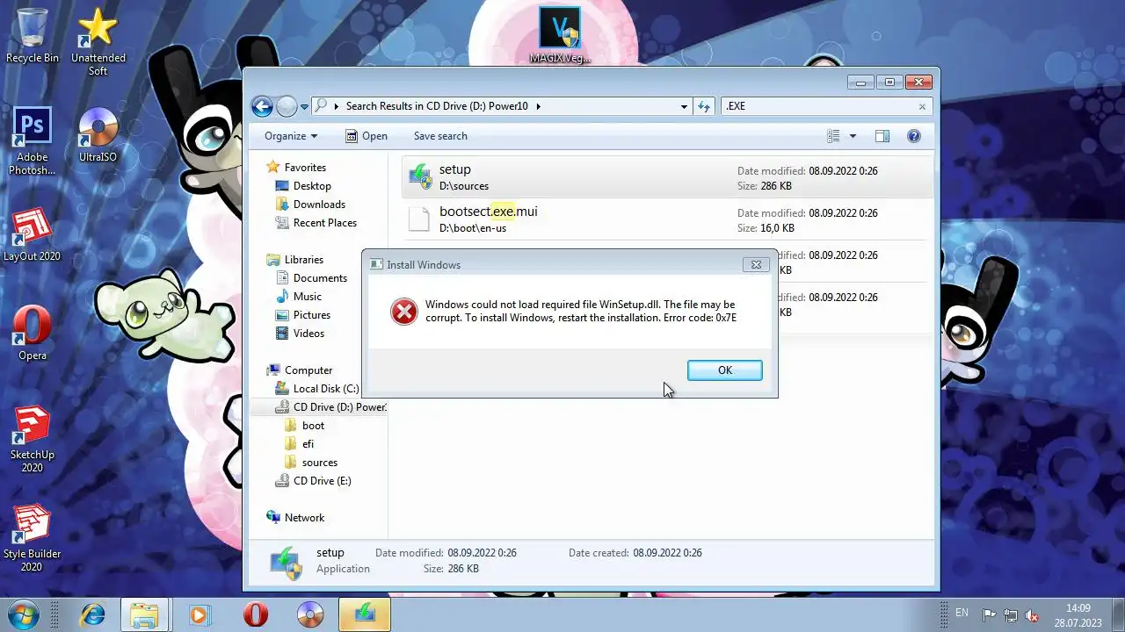This screenshot has height=632, width=1125.
Task: Open boot folder in tree
Action: click(313, 426)
